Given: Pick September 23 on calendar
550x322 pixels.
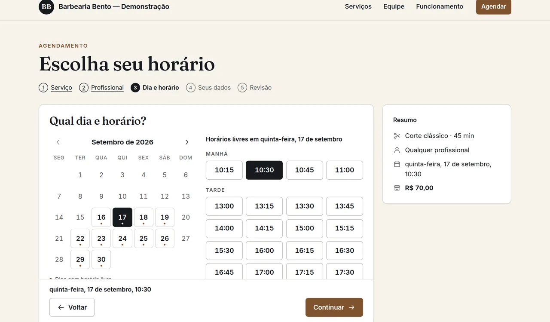Looking at the screenshot, I should [101, 239].
